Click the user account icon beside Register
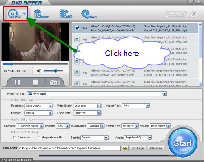The width and height of the screenshot is (204, 162). pyautogui.click(x=194, y=14)
